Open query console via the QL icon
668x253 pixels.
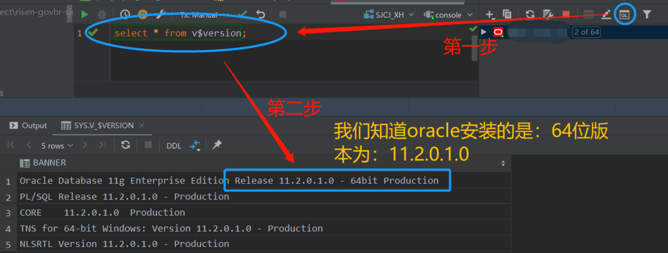pos(625,15)
